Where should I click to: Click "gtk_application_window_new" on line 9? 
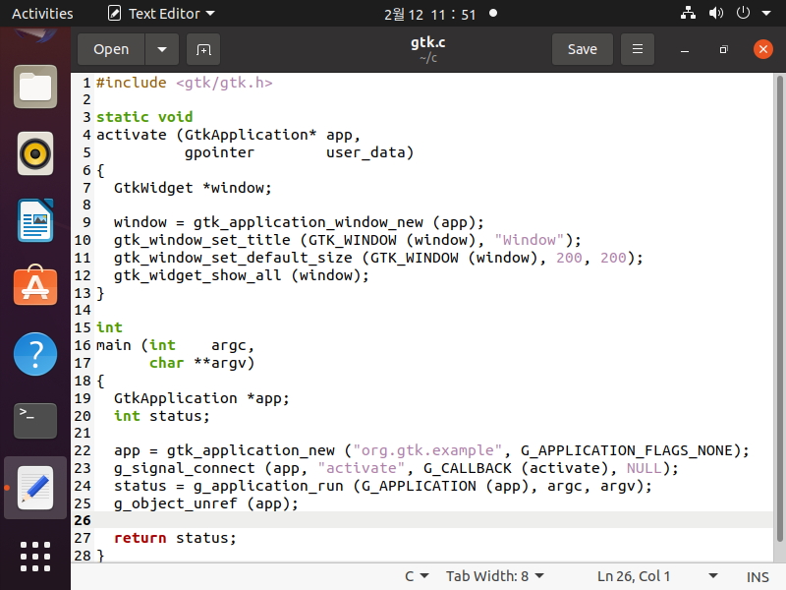pyautogui.click(x=308, y=222)
